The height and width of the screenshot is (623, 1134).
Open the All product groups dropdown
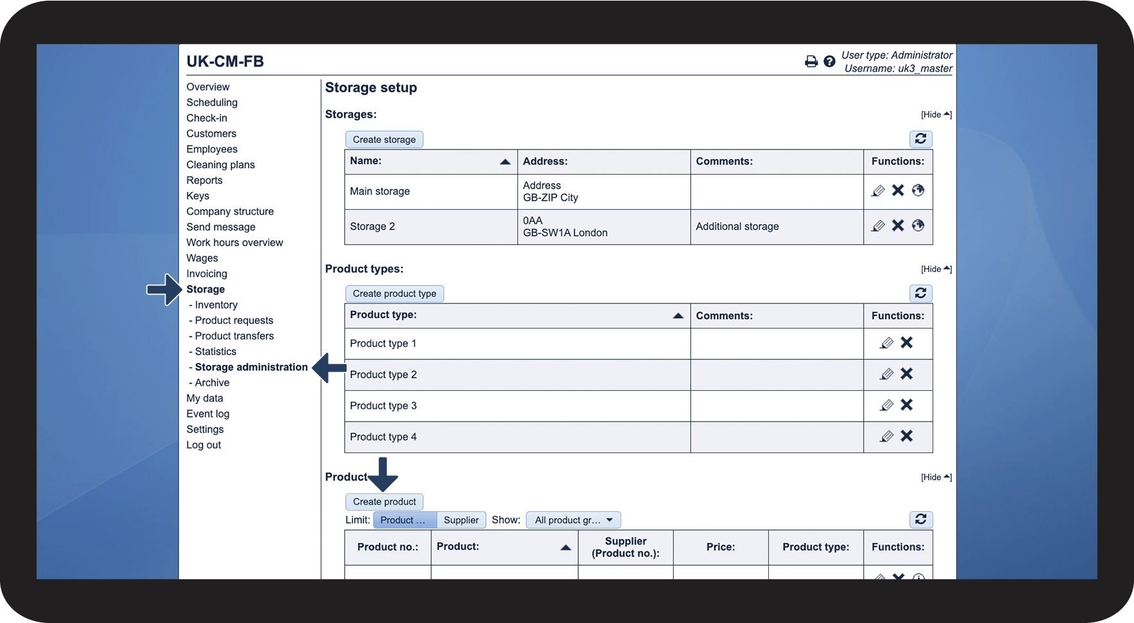[574, 520]
